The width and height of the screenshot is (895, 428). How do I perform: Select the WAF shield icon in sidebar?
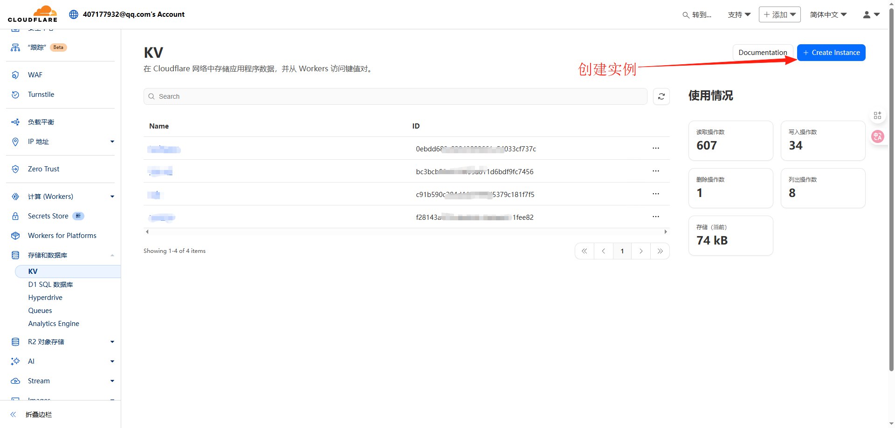tap(15, 75)
